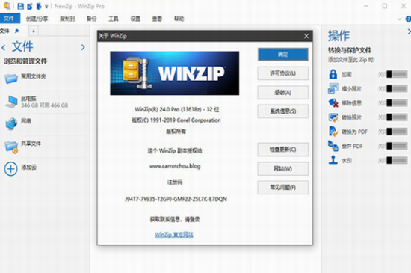Click the www.carrotchou.blog text
This screenshot has width=411, height=273.
175,166
